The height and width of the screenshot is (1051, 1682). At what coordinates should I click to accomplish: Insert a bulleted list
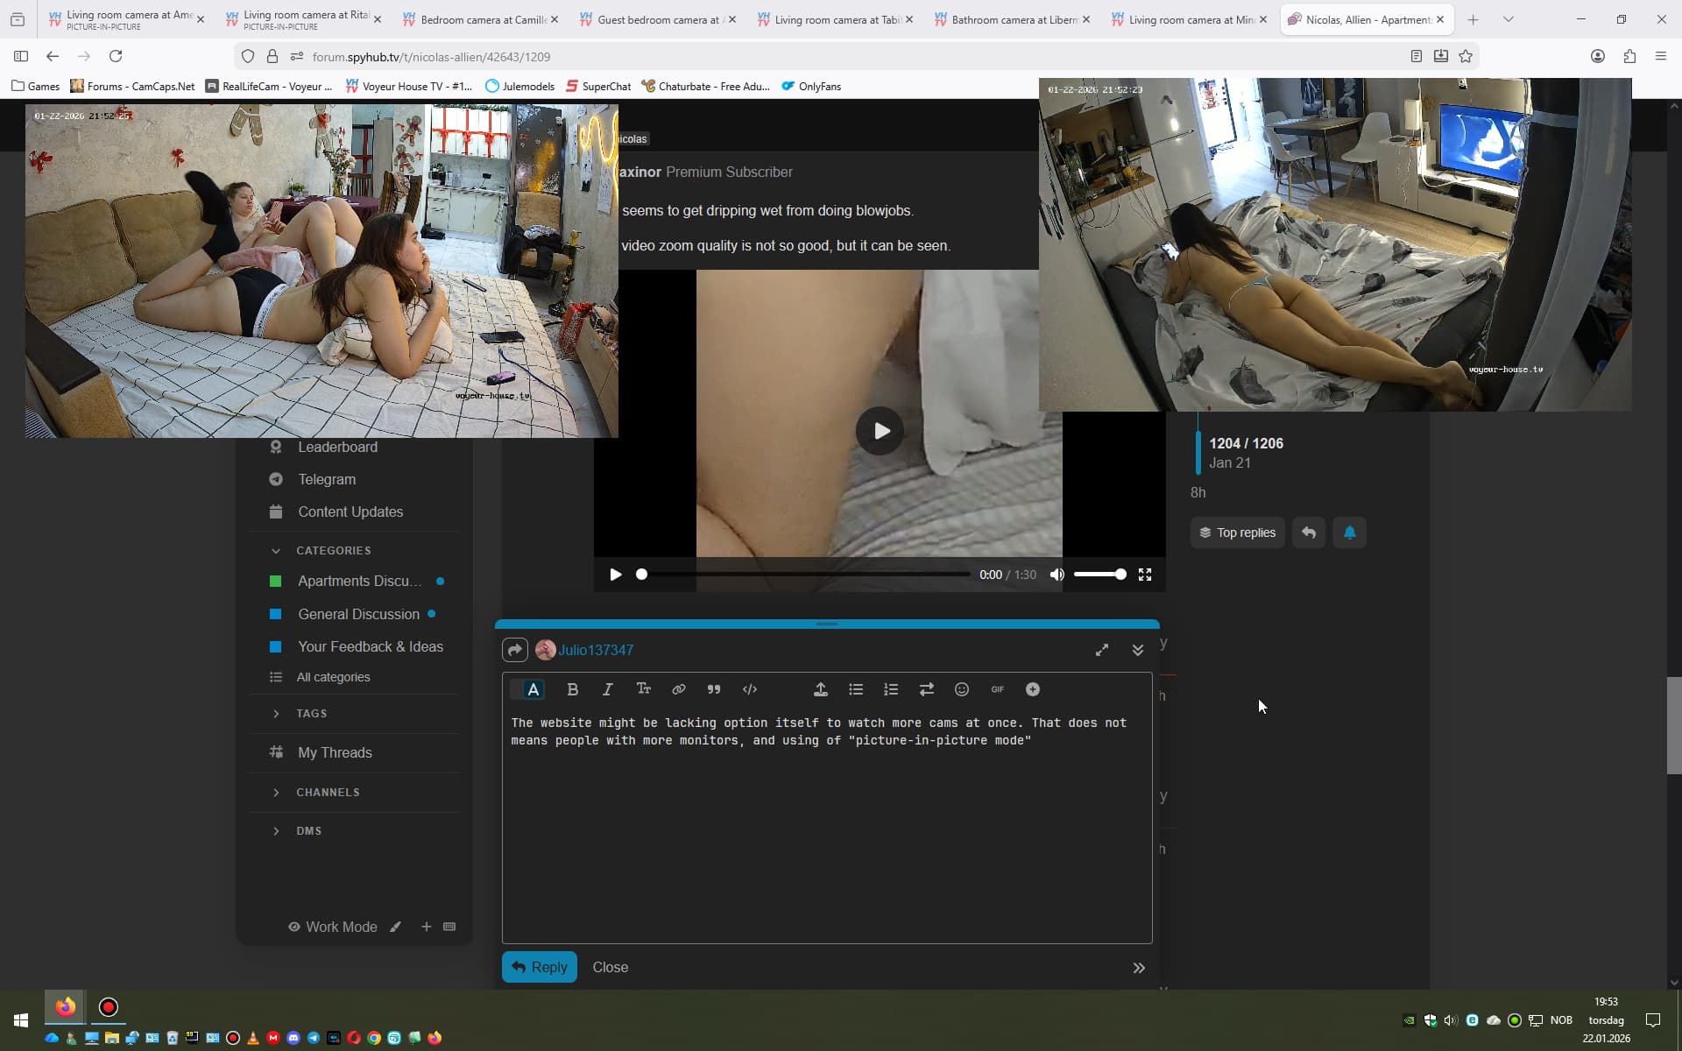(856, 689)
